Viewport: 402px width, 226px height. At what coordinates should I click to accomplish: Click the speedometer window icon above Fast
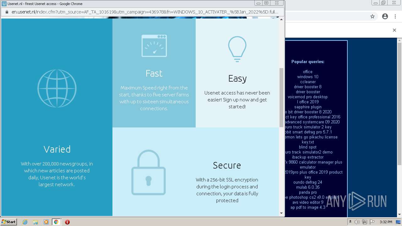tap(154, 46)
